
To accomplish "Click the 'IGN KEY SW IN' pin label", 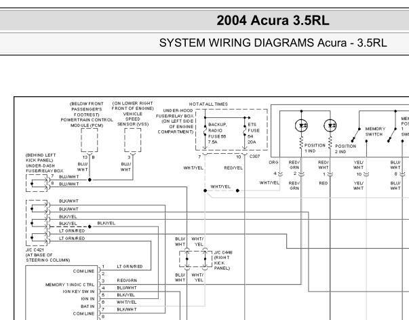I will pos(79,292).
